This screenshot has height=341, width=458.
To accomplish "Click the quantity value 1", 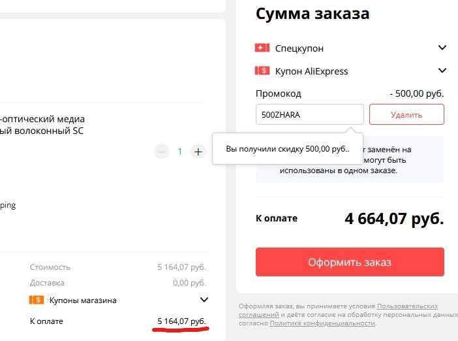I will pos(180,152).
